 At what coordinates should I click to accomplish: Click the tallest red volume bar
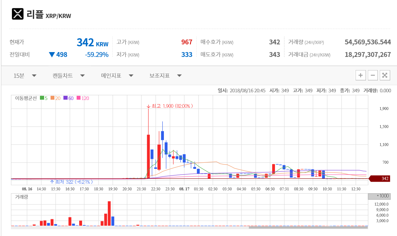109,213
